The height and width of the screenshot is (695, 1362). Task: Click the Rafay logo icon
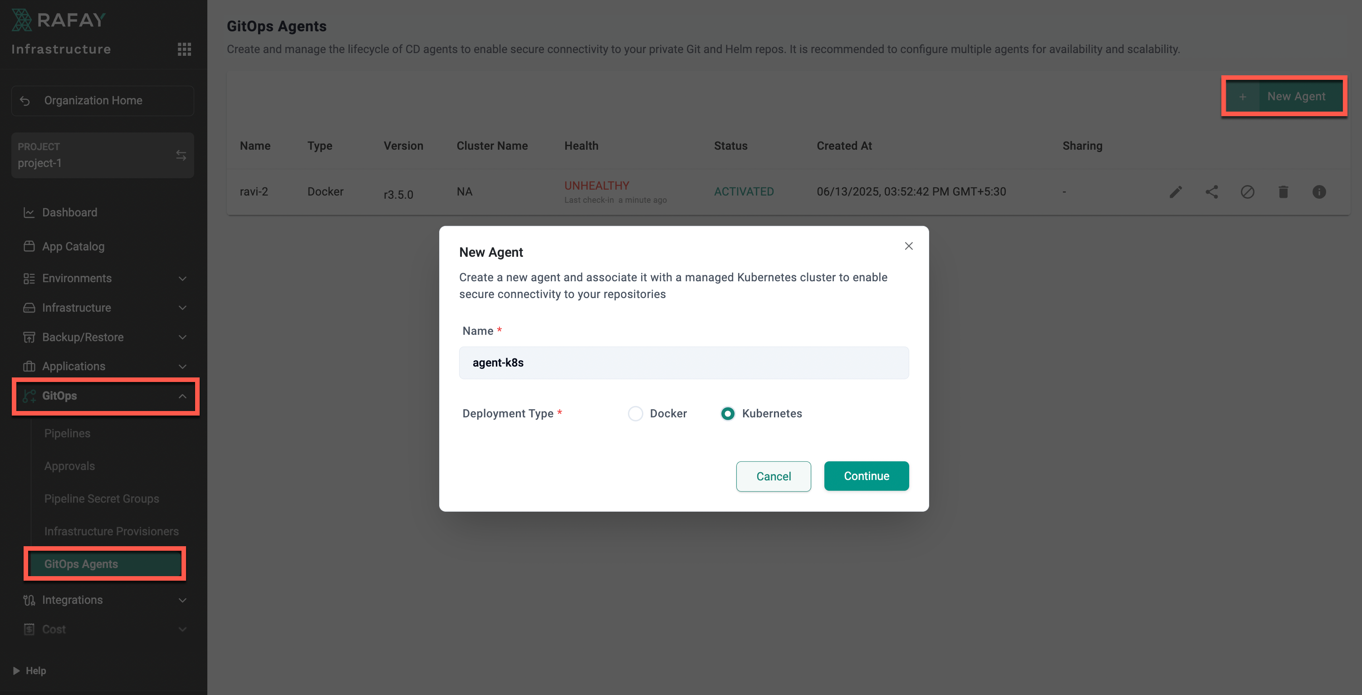pyautogui.click(x=22, y=20)
